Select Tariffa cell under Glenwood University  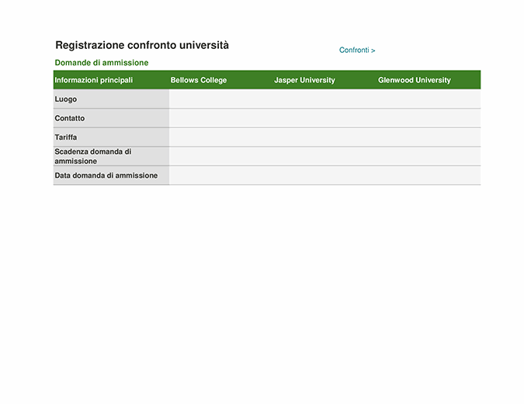[x=429, y=137]
